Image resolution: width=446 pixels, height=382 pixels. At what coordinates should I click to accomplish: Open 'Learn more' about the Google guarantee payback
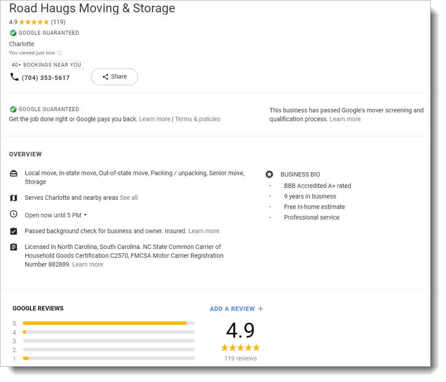coord(155,119)
